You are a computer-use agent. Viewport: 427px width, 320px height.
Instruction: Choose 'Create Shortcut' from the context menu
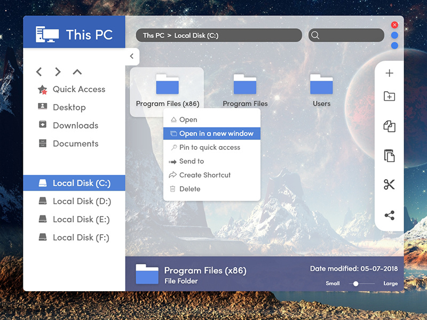click(x=212, y=175)
